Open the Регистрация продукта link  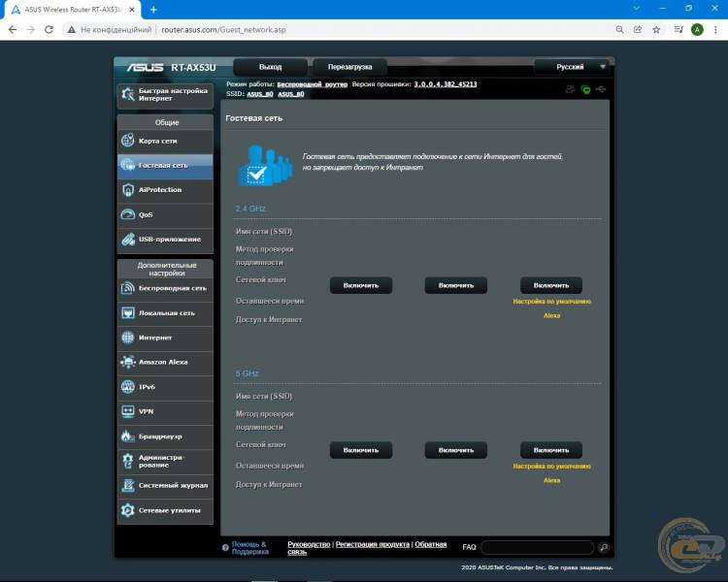coord(373,544)
